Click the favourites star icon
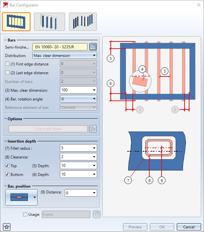Image resolution: width=204 pixels, height=232 pixels. pos(7,227)
